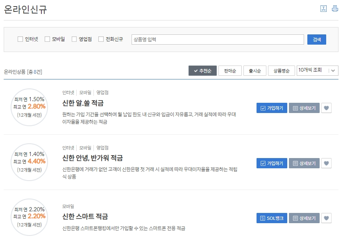The image size is (343, 242).
Task: Click 가입하기 for 신한 알.쏠 적금
Action: click(272, 108)
